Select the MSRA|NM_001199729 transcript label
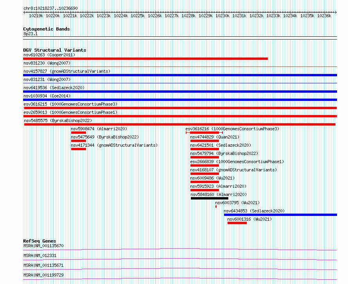Viewport: 348px width, 284px height. point(43,275)
